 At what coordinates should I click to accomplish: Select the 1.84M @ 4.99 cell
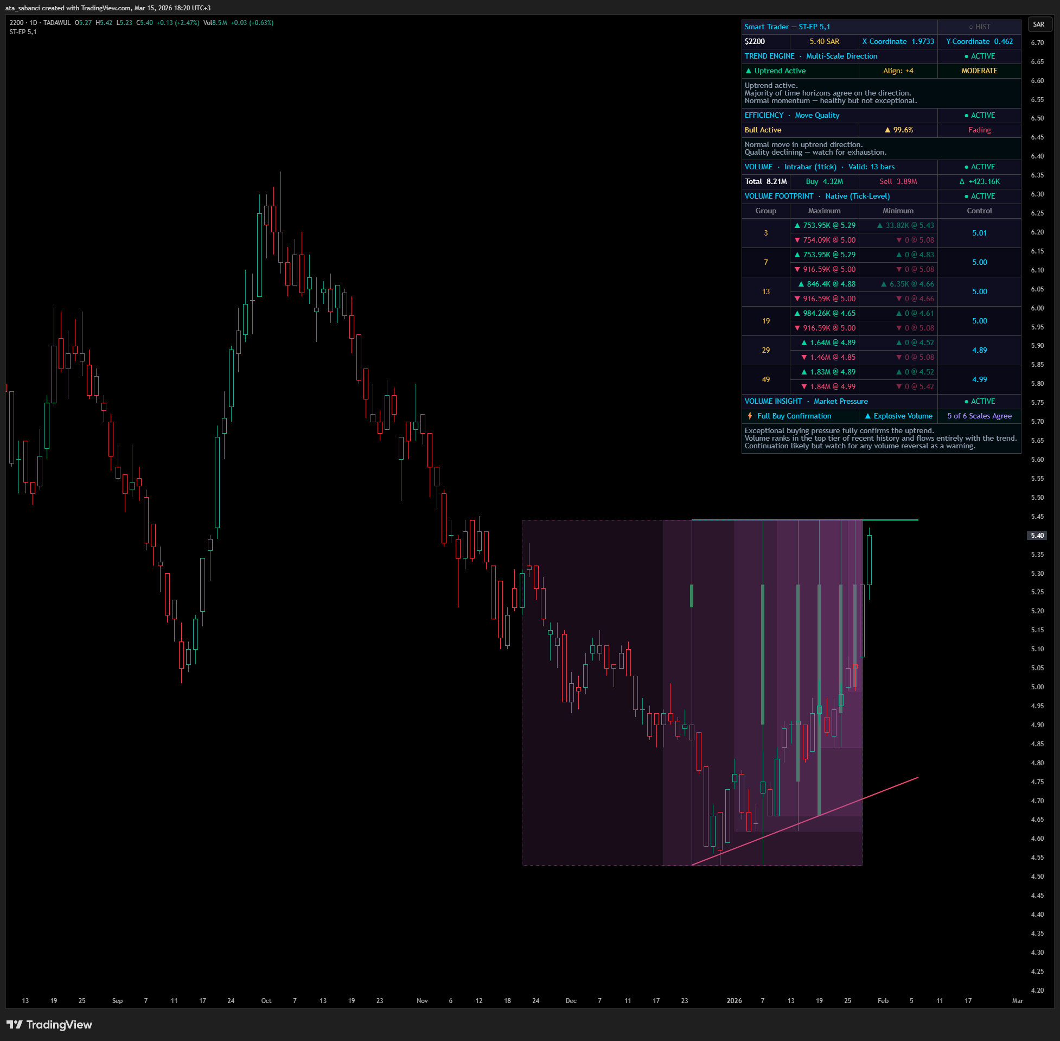coord(824,386)
